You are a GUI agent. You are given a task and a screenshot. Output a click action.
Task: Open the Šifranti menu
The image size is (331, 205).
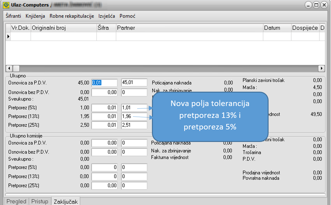(x=13, y=16)
